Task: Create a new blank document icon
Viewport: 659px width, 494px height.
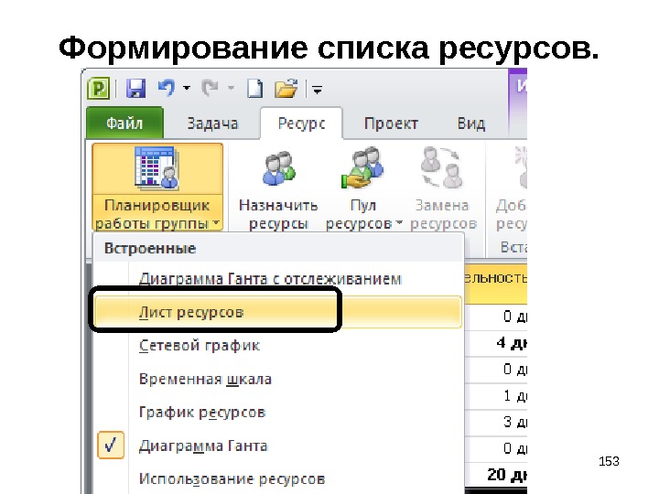Action: [x=254, y=88]
